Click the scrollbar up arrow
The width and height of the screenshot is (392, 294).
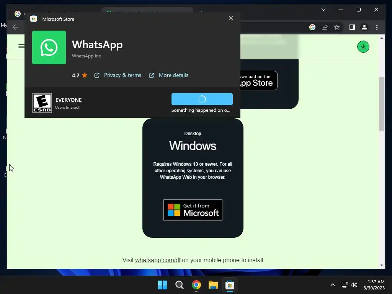click(x=382, y=38)
